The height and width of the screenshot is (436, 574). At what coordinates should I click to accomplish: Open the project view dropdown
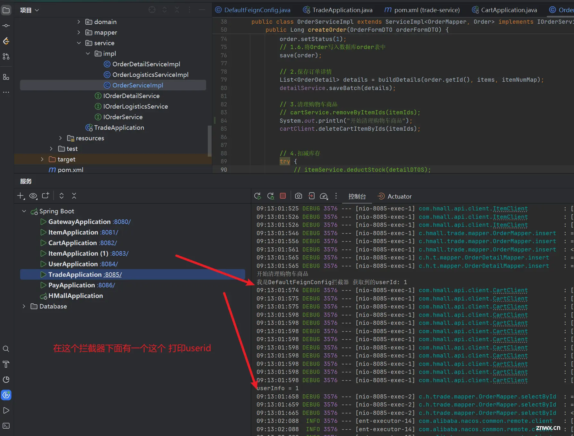coord(30,10)
